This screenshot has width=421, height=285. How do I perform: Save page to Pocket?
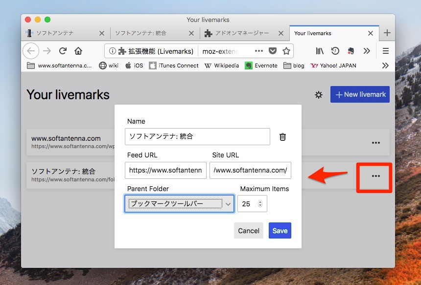(273, 51)
